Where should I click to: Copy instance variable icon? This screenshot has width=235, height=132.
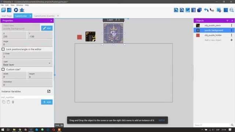click(x=4, y=102)
